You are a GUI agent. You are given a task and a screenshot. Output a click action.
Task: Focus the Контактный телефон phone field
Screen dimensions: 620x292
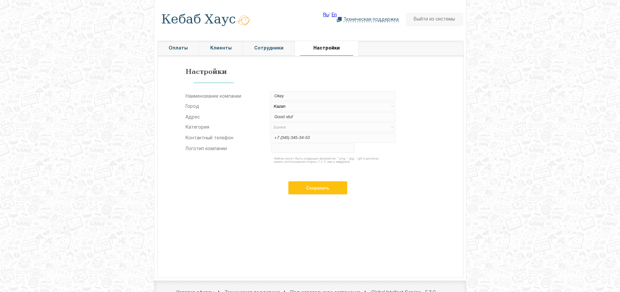coord(333,138)
